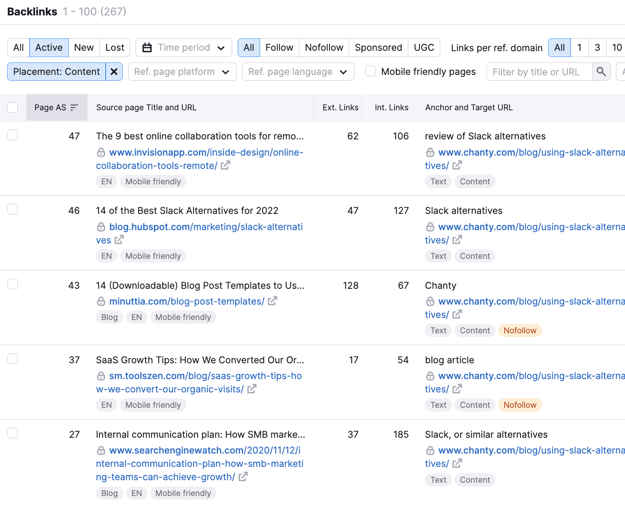Sort by Page AS column header

tap(57, 107)
